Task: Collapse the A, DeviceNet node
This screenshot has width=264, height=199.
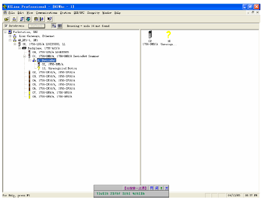Action: [30, 60]
